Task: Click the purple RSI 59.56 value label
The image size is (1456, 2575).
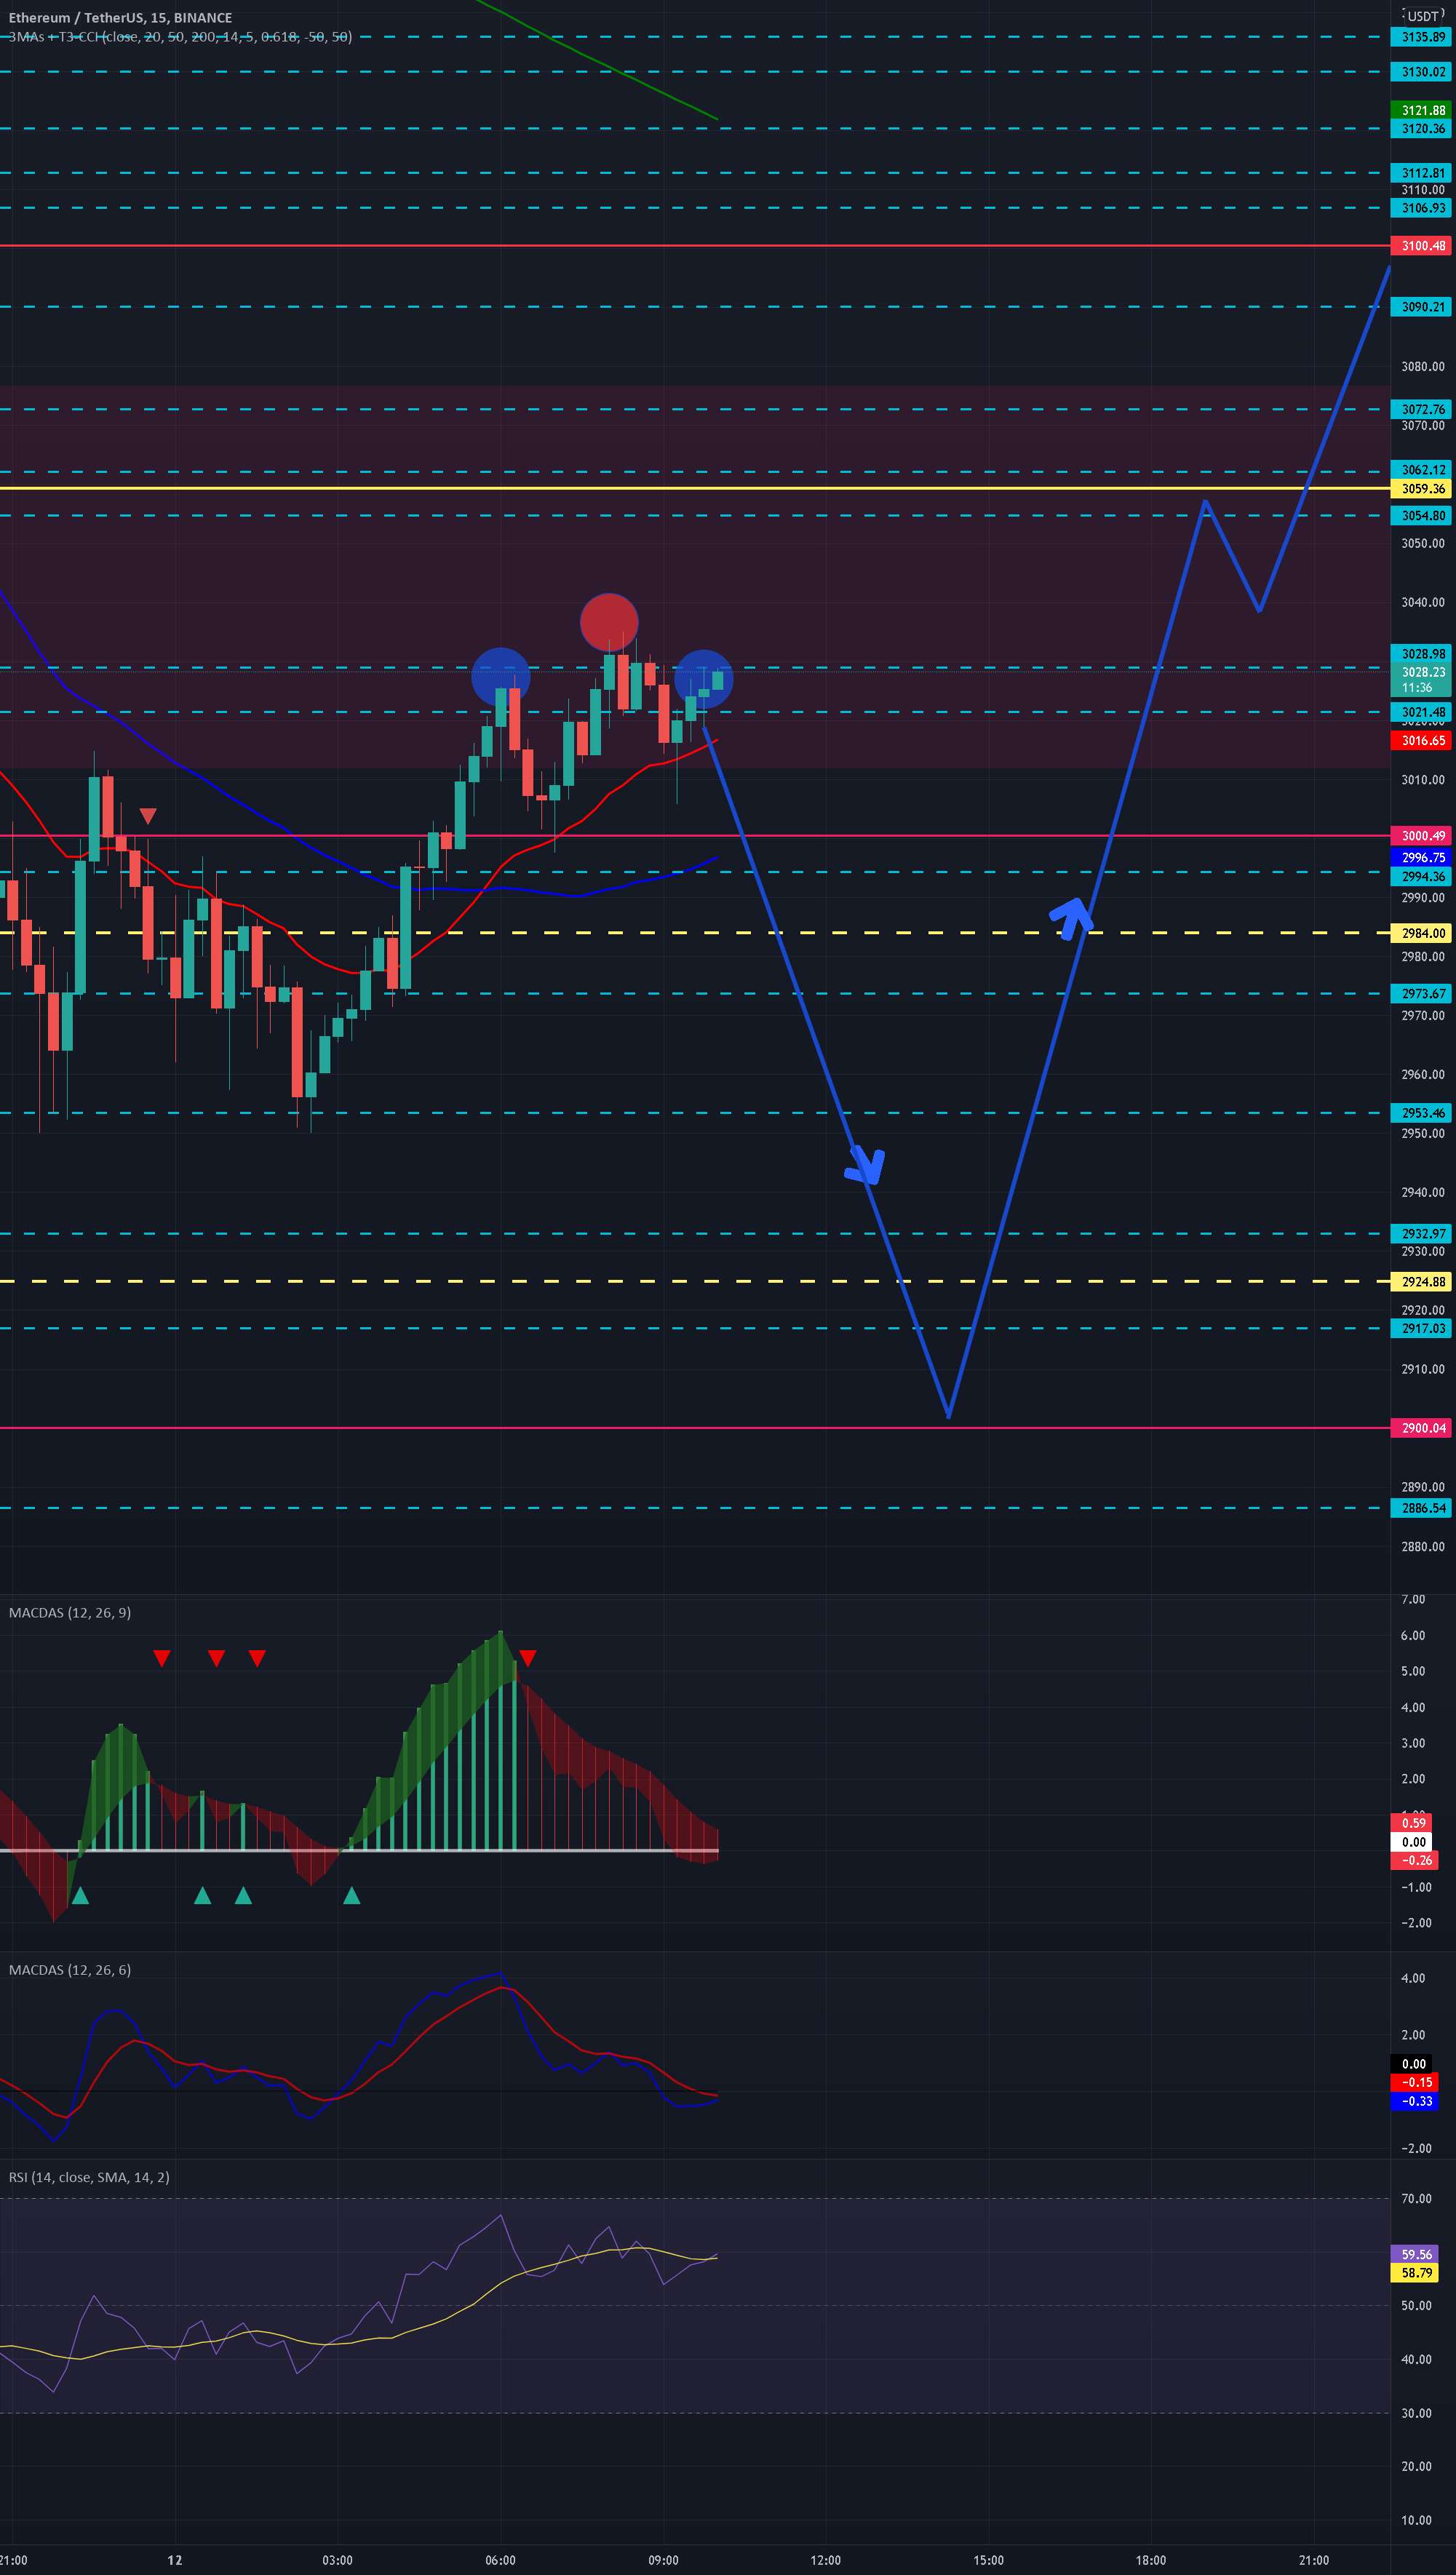Action: pos(1414,2255)
